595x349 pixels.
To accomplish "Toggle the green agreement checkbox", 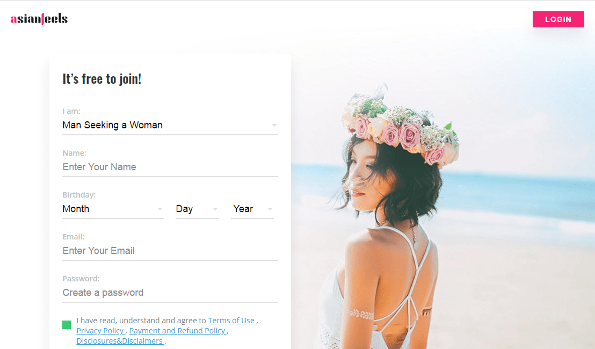I will (x=67, y=325).
